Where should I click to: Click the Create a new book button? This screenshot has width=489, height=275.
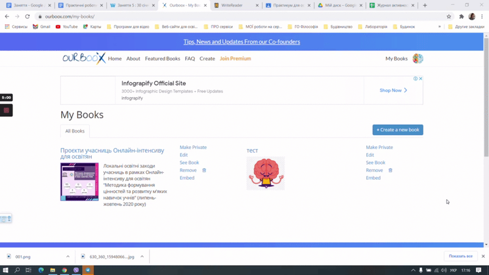[397, 130]
